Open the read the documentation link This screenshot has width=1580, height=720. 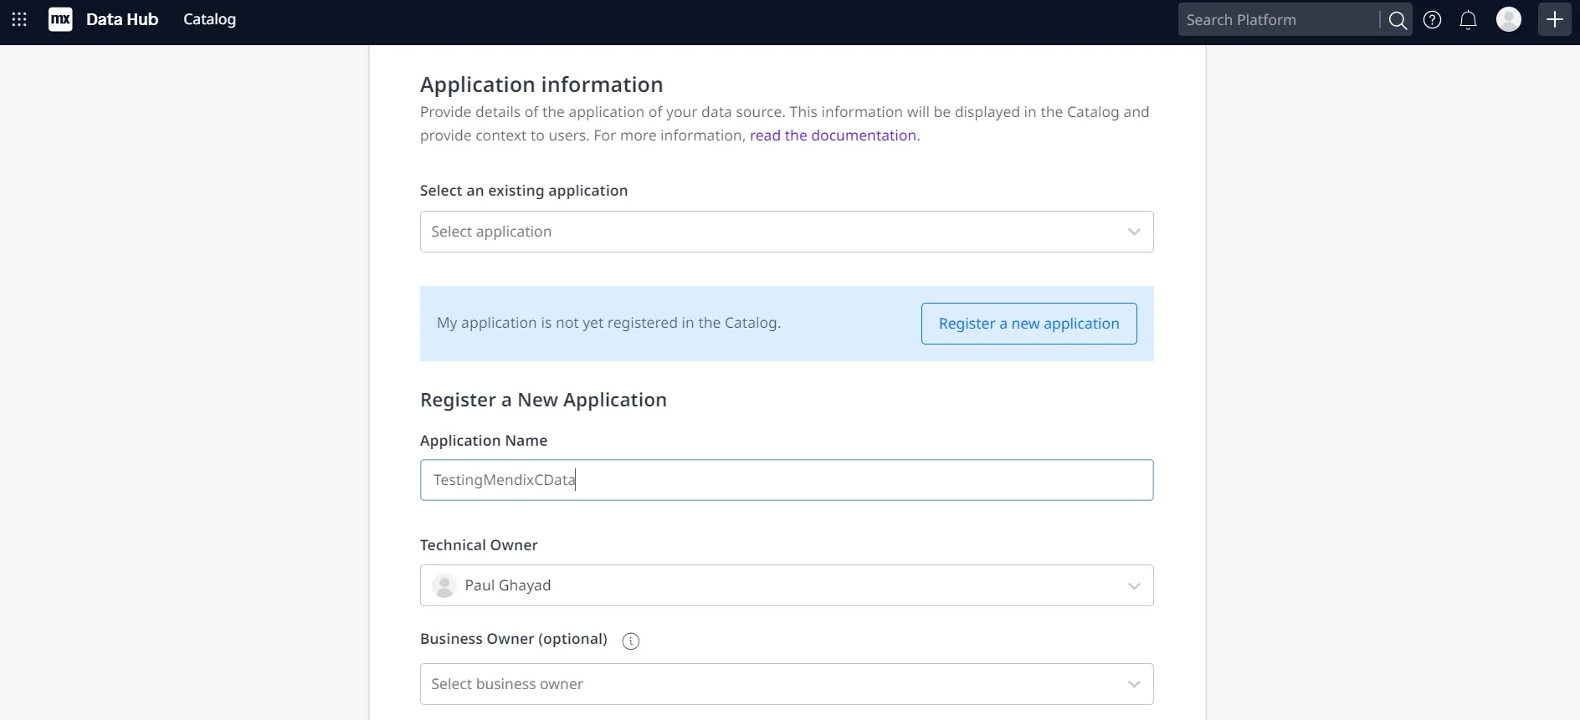point(833,135)
